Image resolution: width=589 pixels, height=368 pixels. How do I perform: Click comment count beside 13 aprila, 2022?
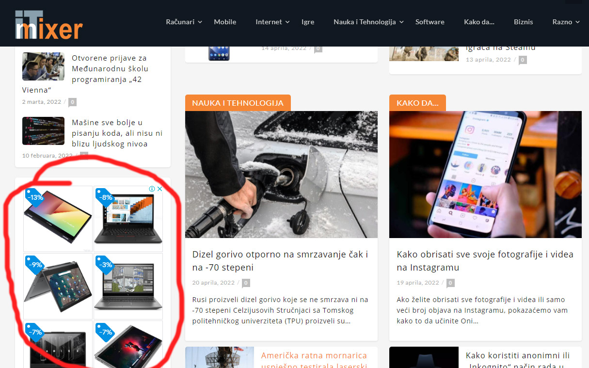(x=523, y=60)
